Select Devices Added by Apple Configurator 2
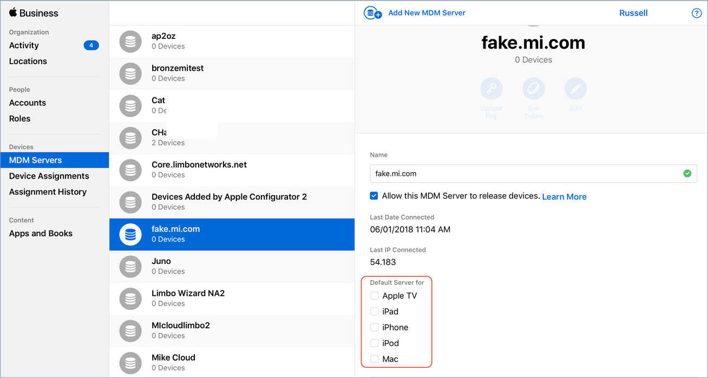Screen dimensions: 708x378 coord(232,202)
